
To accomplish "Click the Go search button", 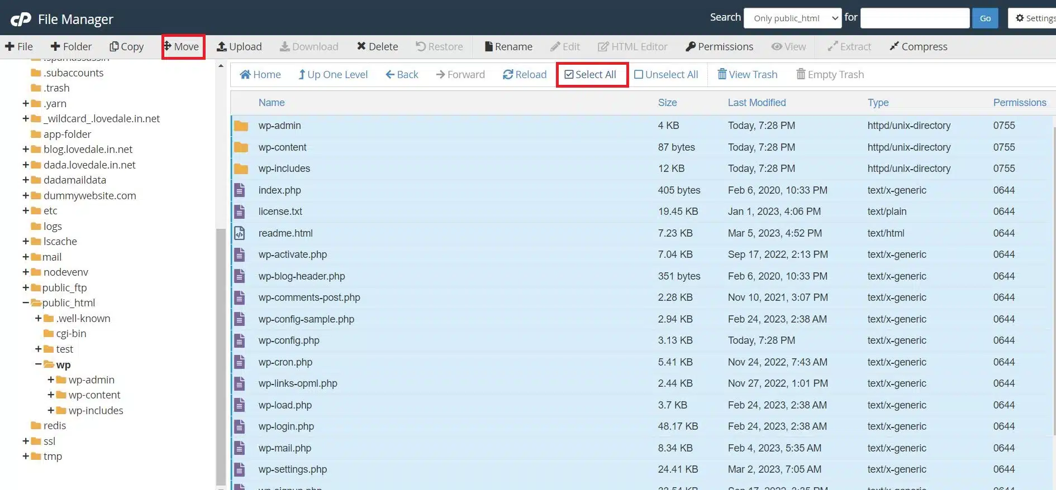I will [985, 18].
